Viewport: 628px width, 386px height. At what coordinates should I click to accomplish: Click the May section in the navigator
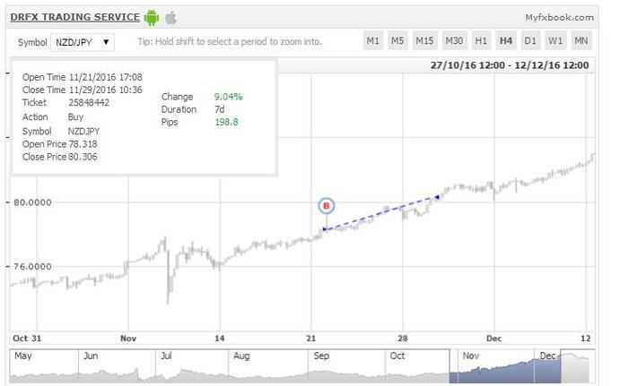pyautogui.click(x=44, y=366)
